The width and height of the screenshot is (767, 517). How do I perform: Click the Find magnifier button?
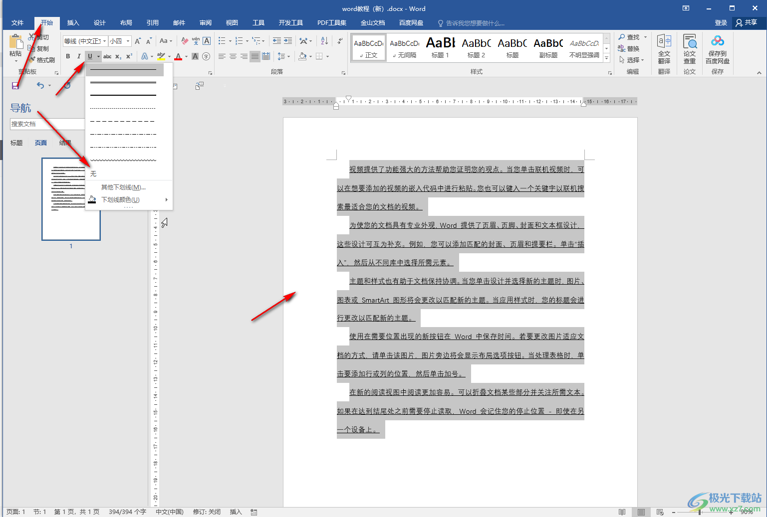[x=629, y=37]
